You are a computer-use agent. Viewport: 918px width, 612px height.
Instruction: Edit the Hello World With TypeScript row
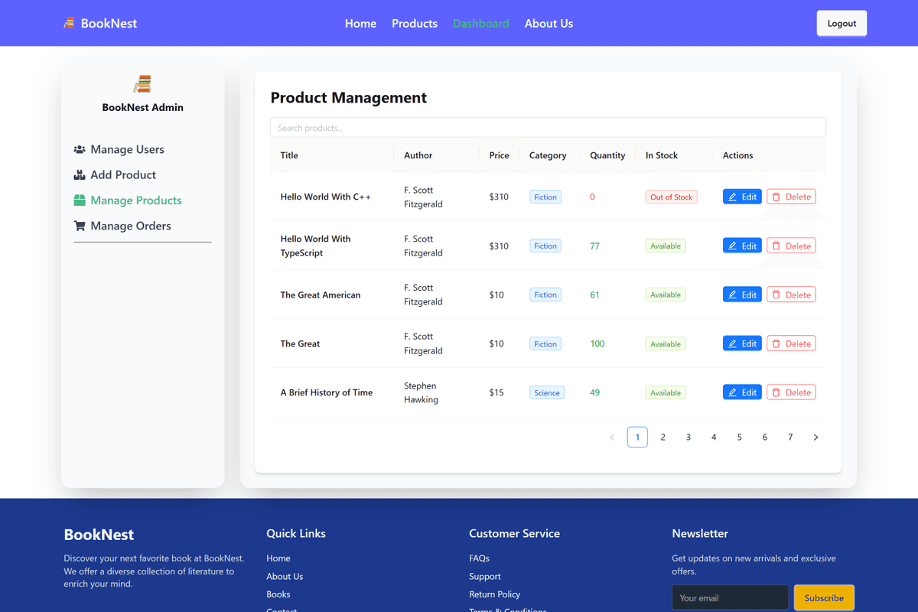[x=741, y=246]
